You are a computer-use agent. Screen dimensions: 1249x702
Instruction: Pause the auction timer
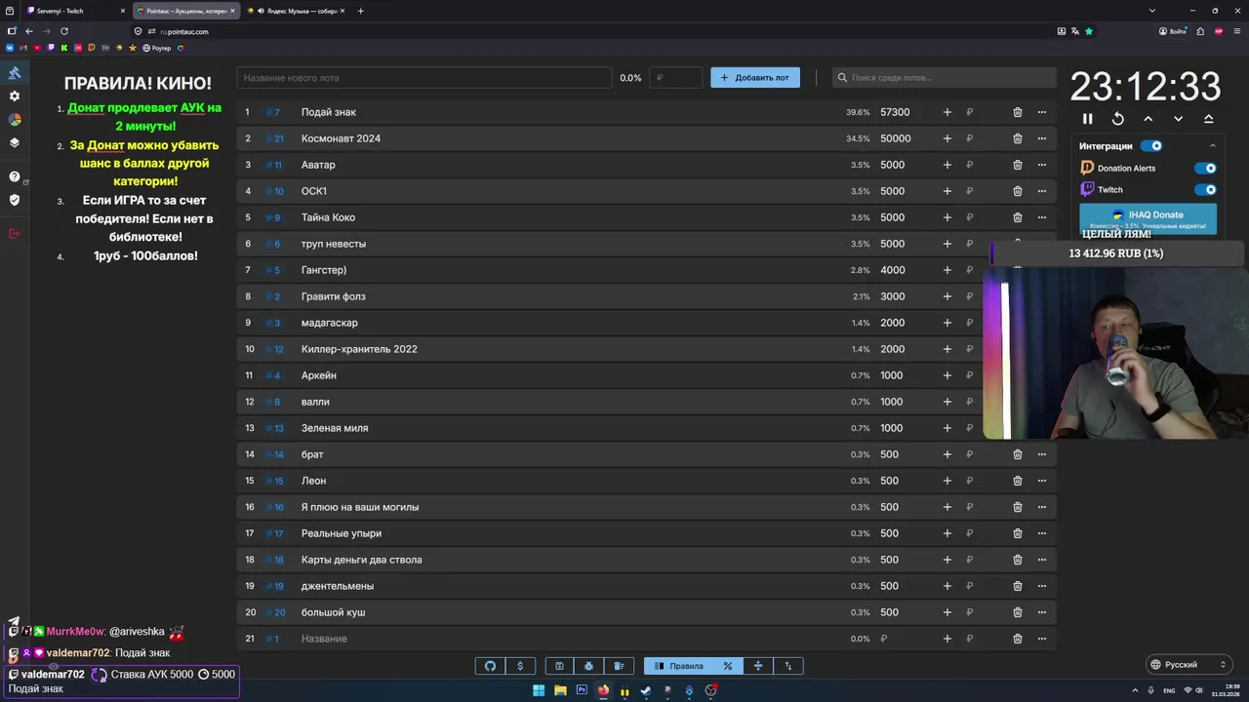tap(1088, 119)
